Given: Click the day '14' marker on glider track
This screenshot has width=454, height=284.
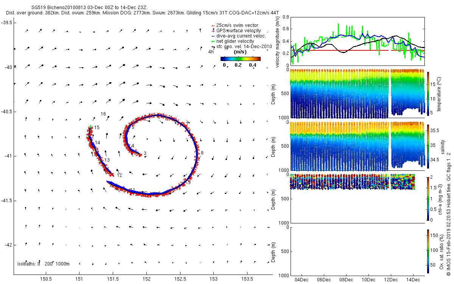Looking at the screenshot, I should coord(98,142).
